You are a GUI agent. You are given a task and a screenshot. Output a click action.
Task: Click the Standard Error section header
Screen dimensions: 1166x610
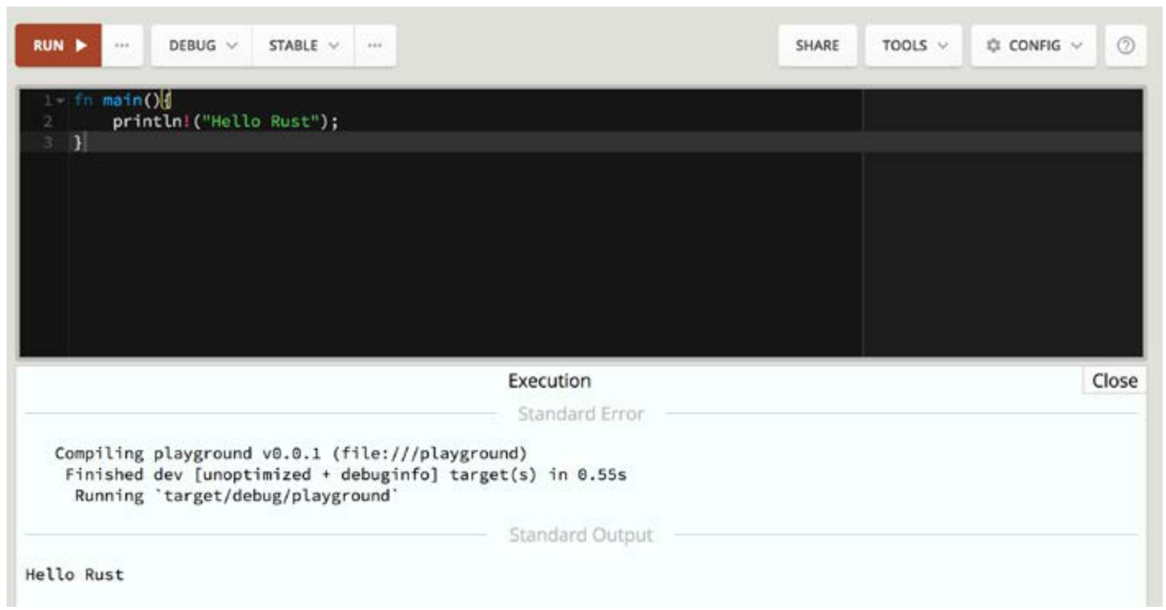tap(581, 414)
